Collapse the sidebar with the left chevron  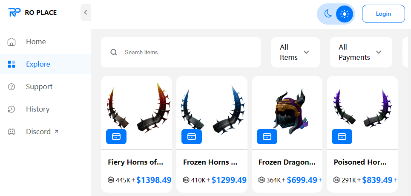(x=86, y=12)
